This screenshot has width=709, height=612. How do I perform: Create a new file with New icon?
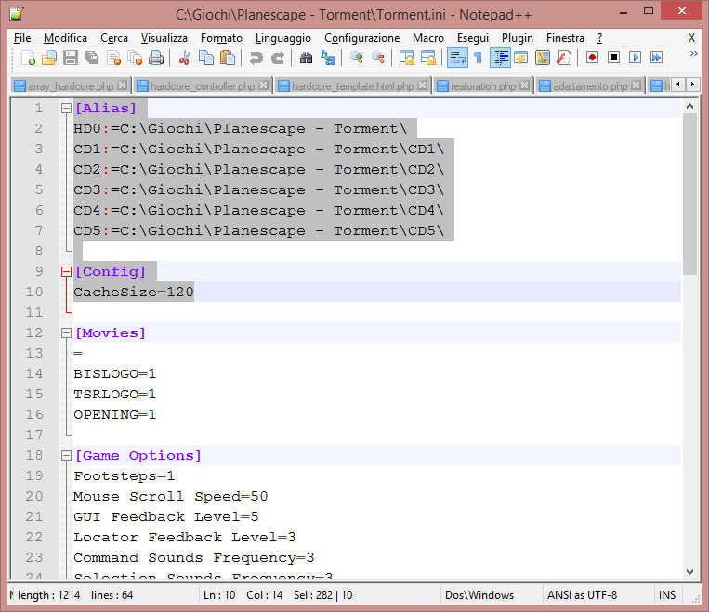point(28,58)
